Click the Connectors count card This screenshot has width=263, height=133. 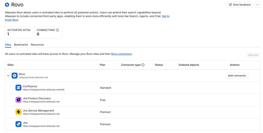point(48,32)
